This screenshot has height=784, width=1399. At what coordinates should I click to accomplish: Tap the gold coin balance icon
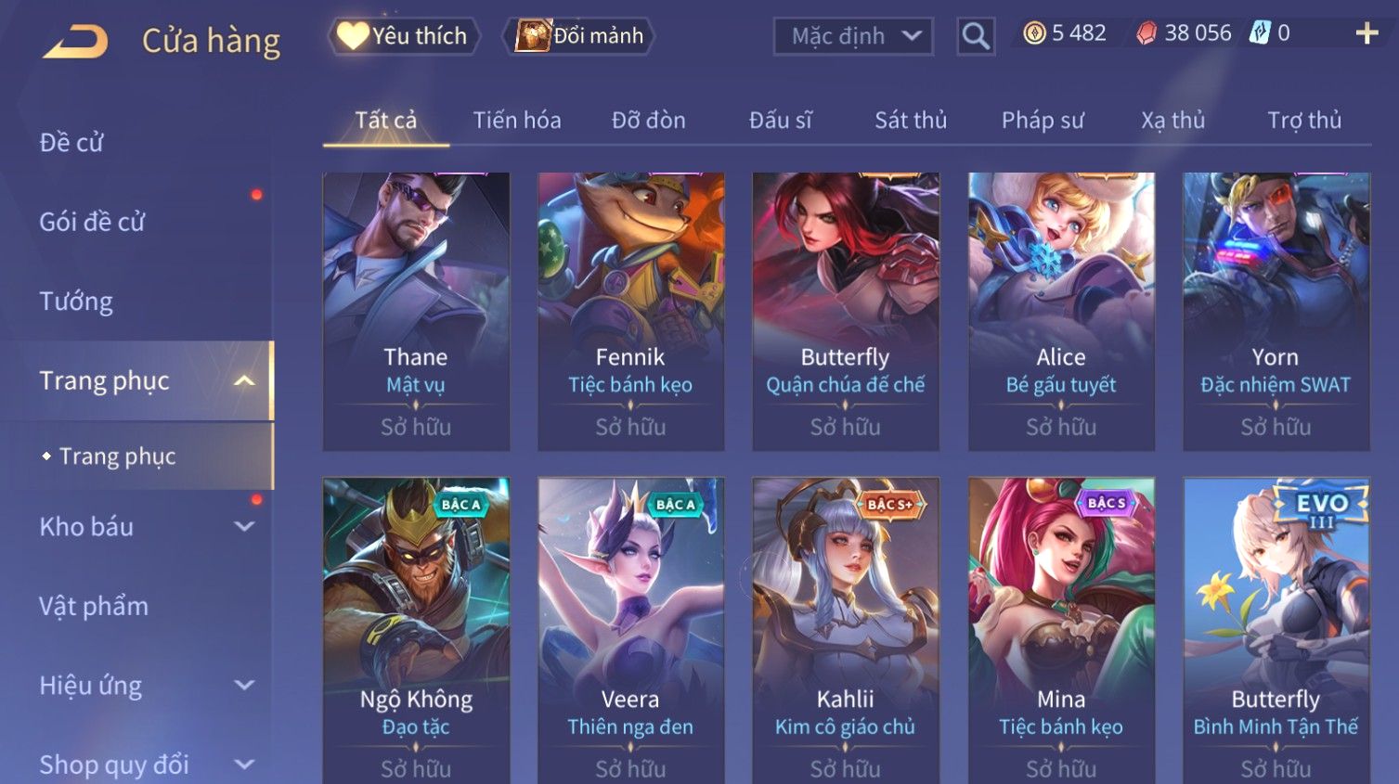pyautogui.click(x=1034, y=33)
